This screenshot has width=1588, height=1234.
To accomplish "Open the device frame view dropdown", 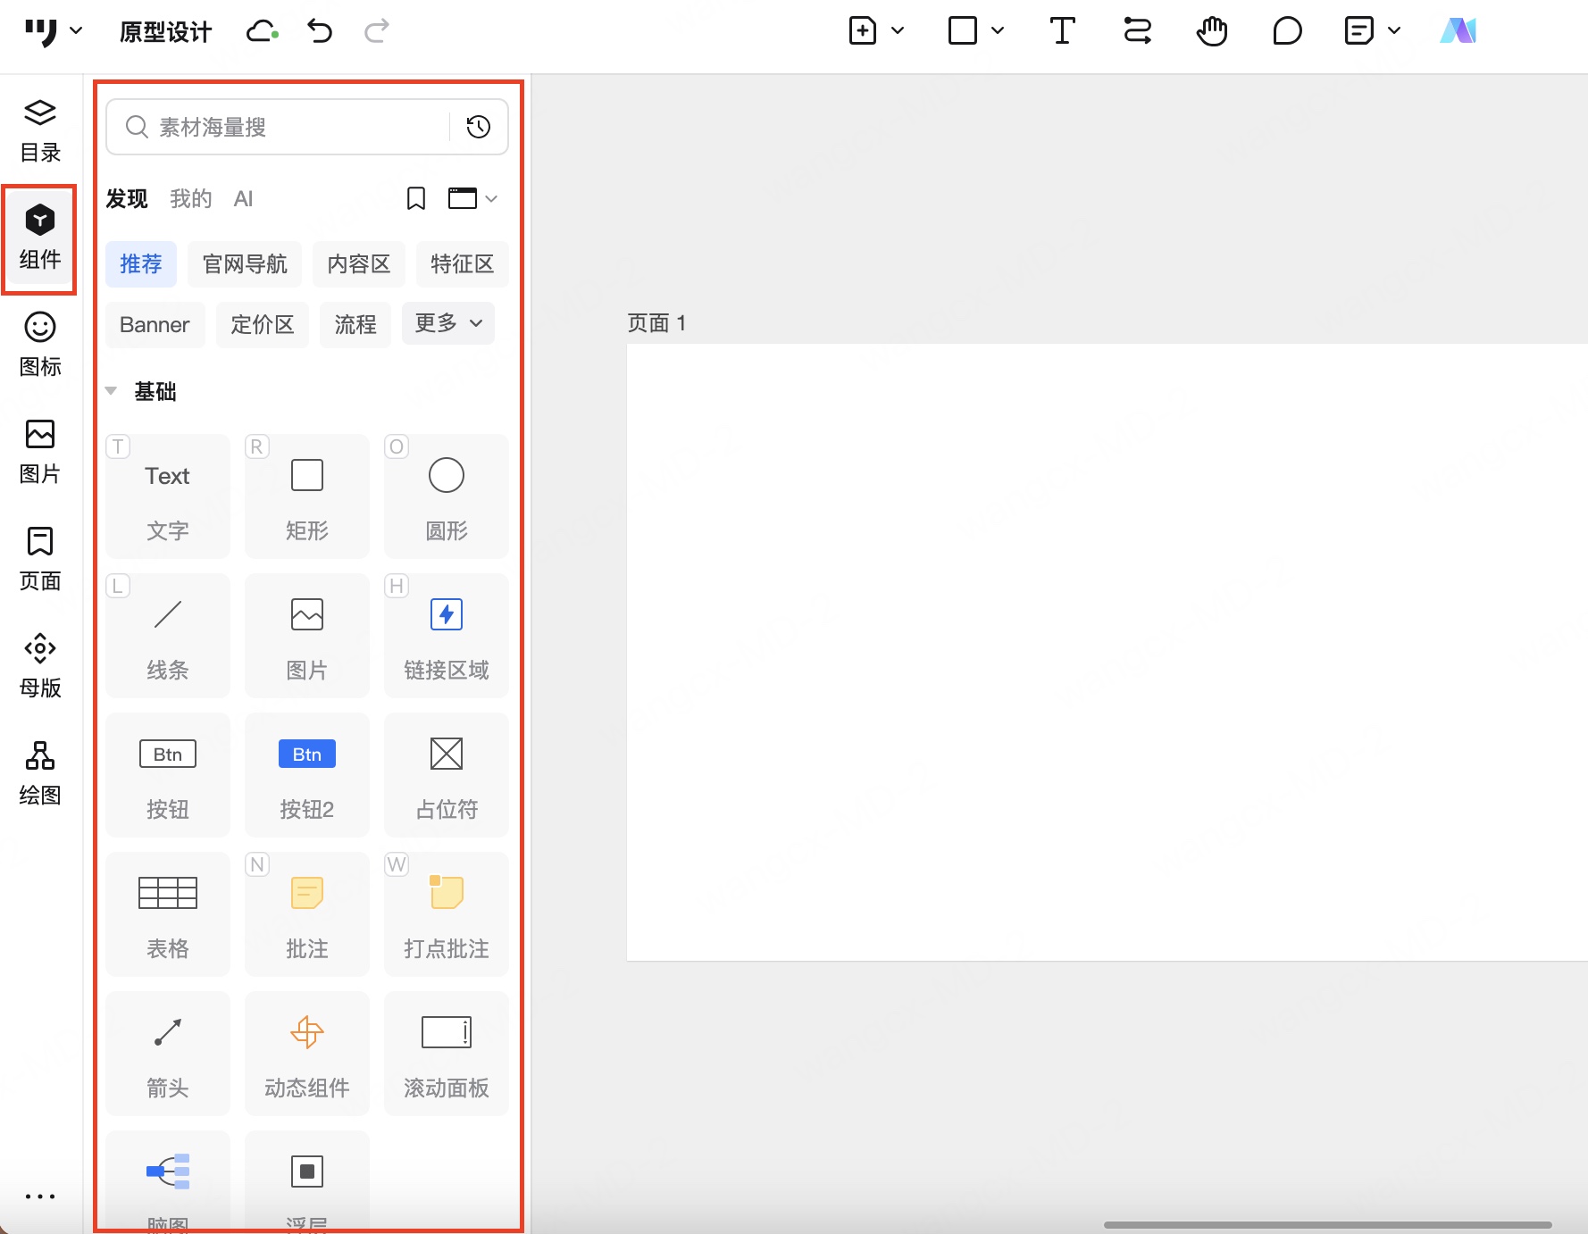I will [472, 198].
